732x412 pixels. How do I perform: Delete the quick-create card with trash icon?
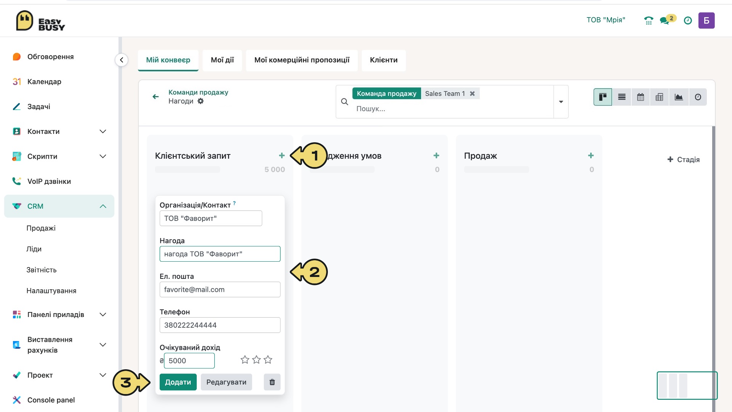click(272, 382)
